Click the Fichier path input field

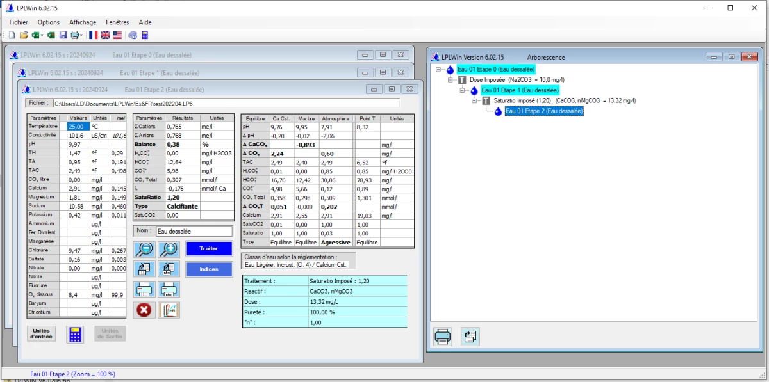(x=226, y=103)
